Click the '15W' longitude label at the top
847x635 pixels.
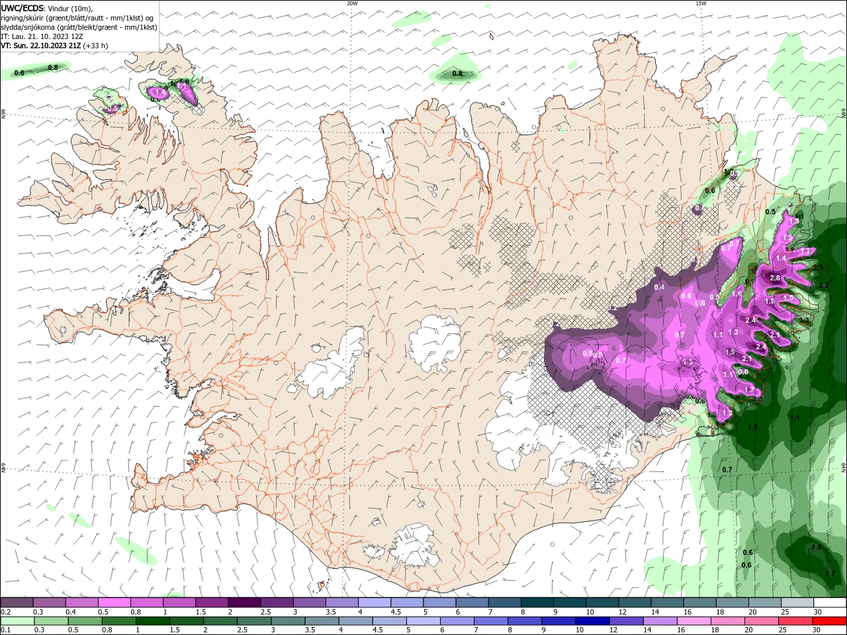(x=701, y=3)
